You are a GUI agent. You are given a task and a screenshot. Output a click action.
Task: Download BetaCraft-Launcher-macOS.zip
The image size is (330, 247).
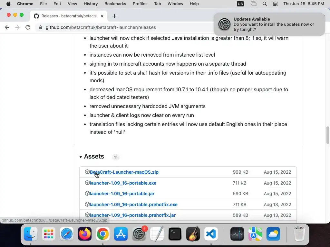[x=124, y=172]
